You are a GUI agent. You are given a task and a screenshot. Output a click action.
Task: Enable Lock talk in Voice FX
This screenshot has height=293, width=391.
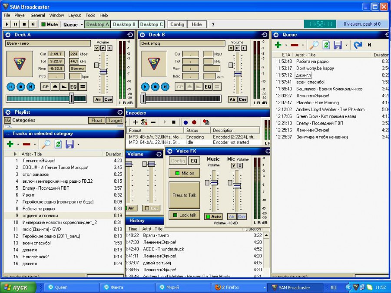(185, 215)
